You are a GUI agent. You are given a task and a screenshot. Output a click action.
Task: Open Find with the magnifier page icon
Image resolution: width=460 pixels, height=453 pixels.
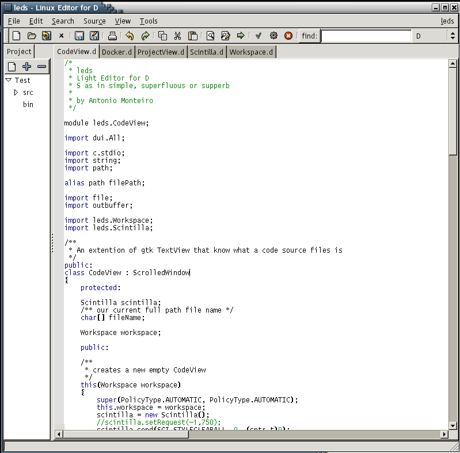210,36
